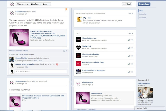The height and width of the screenshot is (111, 166).
Task: Like Donna Jover Granada's comment
Action: 27,67
